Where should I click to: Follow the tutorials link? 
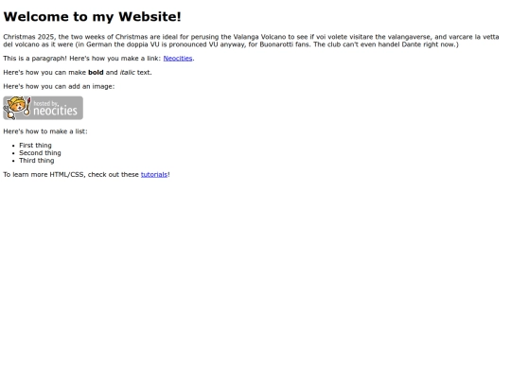point(154,175)
